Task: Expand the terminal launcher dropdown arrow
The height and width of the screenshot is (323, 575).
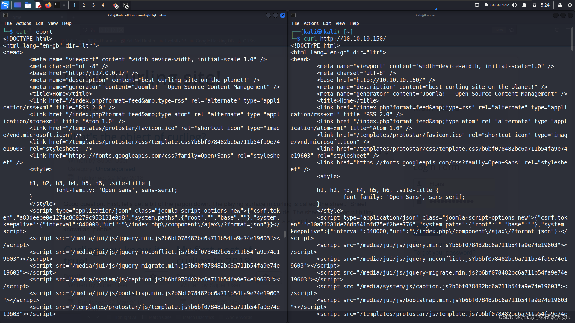Action: (x=64, y=5)
